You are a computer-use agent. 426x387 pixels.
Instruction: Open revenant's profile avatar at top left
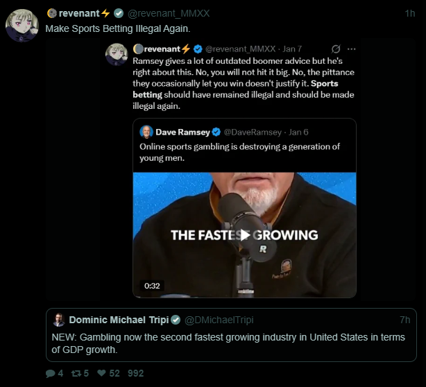[22, 25]
